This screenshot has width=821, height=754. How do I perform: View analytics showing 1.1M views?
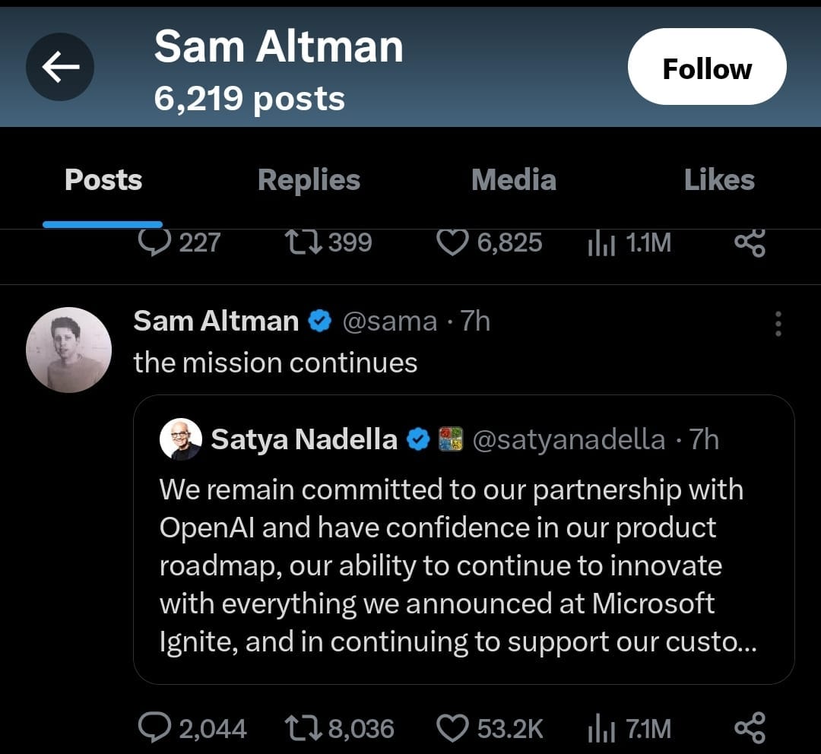(601, 242)
